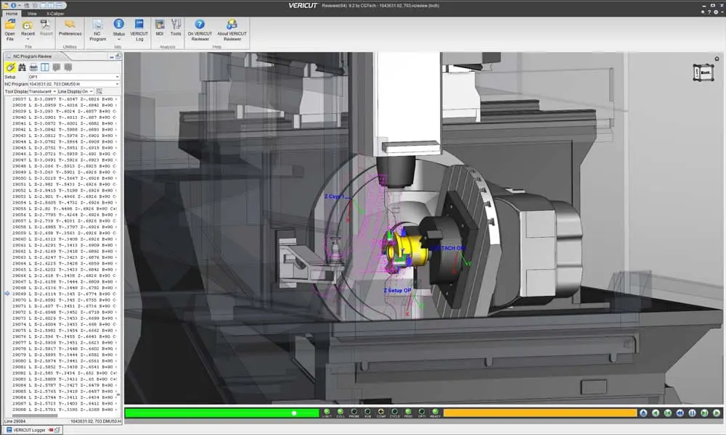Open About VERICUT Reviewer

(232, 30)
